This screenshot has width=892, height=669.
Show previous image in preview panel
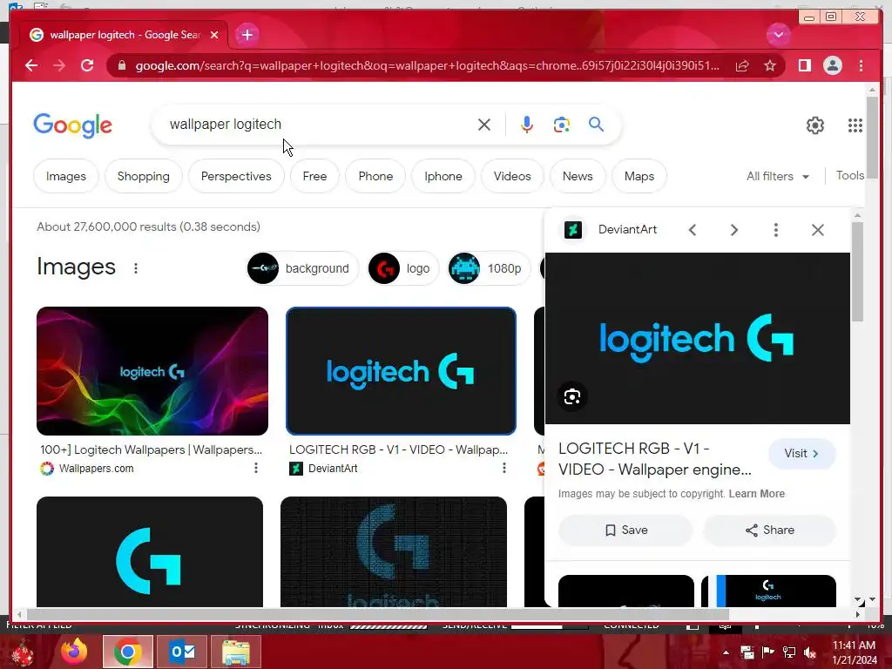693,230
